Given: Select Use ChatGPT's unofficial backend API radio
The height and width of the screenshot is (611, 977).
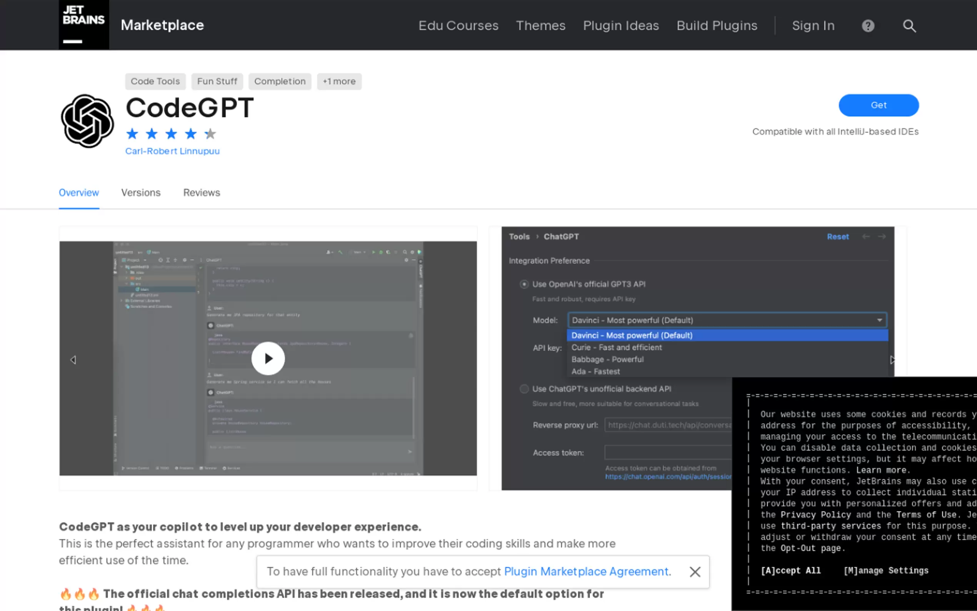Looking at the screenshot, I should (524, 389).
